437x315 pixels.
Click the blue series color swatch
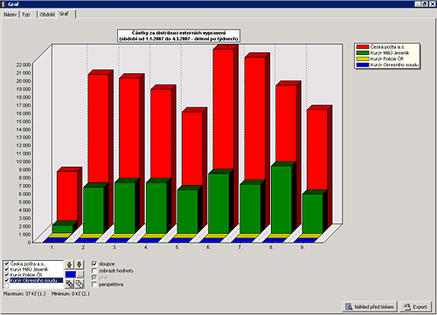click(x=71, y=274)
